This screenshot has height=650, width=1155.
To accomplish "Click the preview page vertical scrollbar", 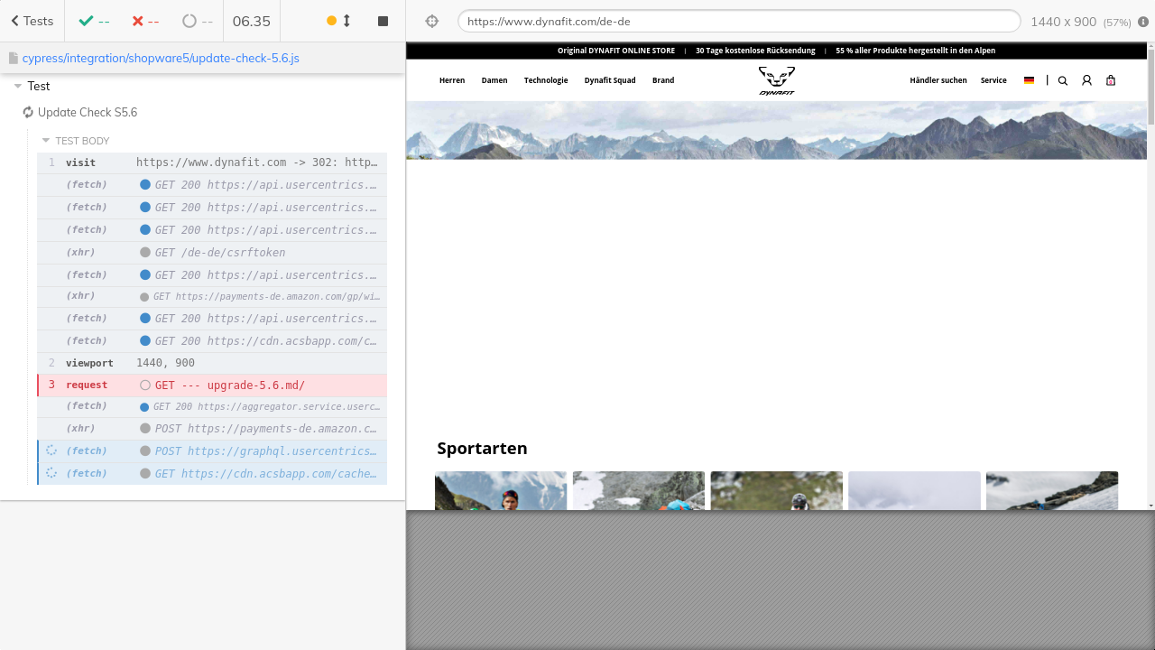I will [1150, 90].
